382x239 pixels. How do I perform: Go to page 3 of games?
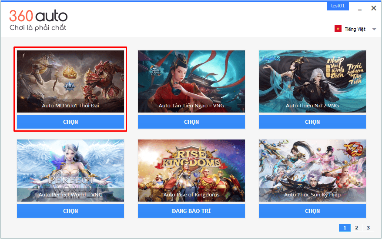pos(368,228)
